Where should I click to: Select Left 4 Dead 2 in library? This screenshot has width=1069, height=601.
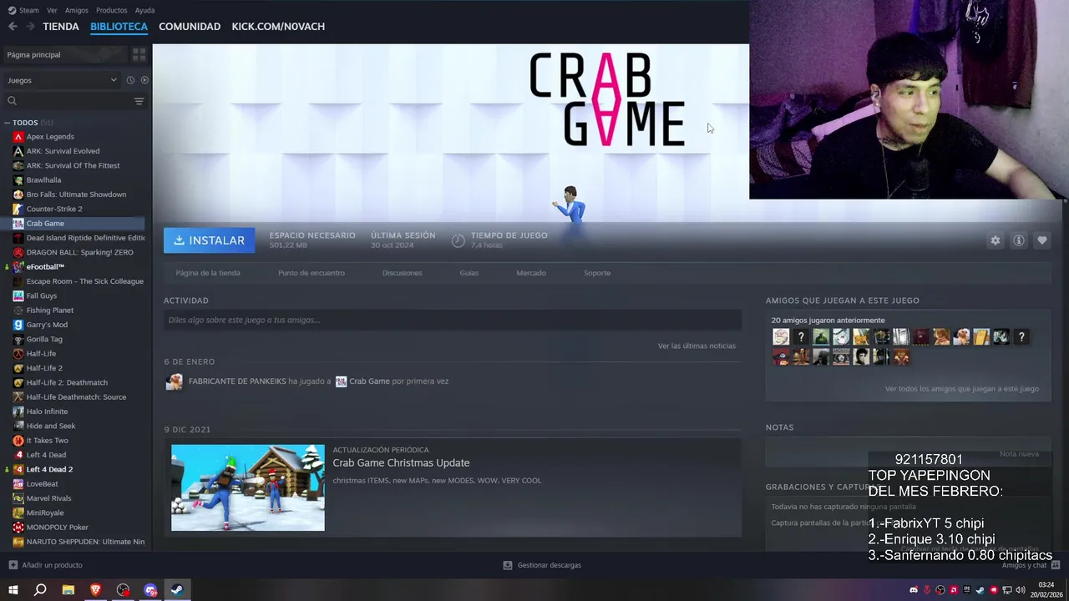[x=49, y=469]
